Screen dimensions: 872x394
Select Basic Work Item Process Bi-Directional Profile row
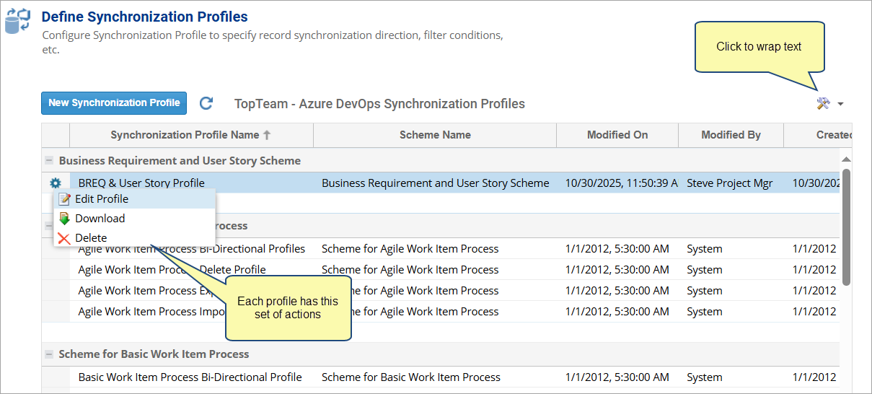(190, 377)
